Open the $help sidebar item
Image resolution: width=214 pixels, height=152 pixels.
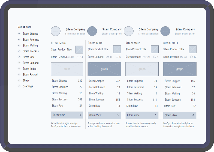click(x=26, y=80)
